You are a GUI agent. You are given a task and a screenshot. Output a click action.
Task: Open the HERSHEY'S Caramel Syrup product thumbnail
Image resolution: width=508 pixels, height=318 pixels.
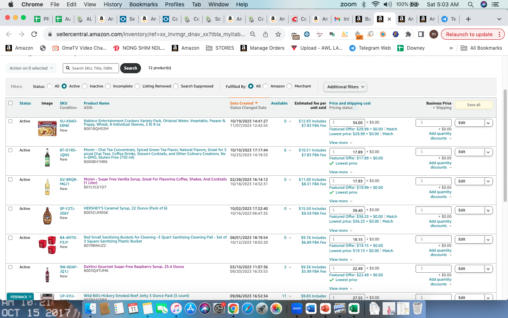point(47,216)
